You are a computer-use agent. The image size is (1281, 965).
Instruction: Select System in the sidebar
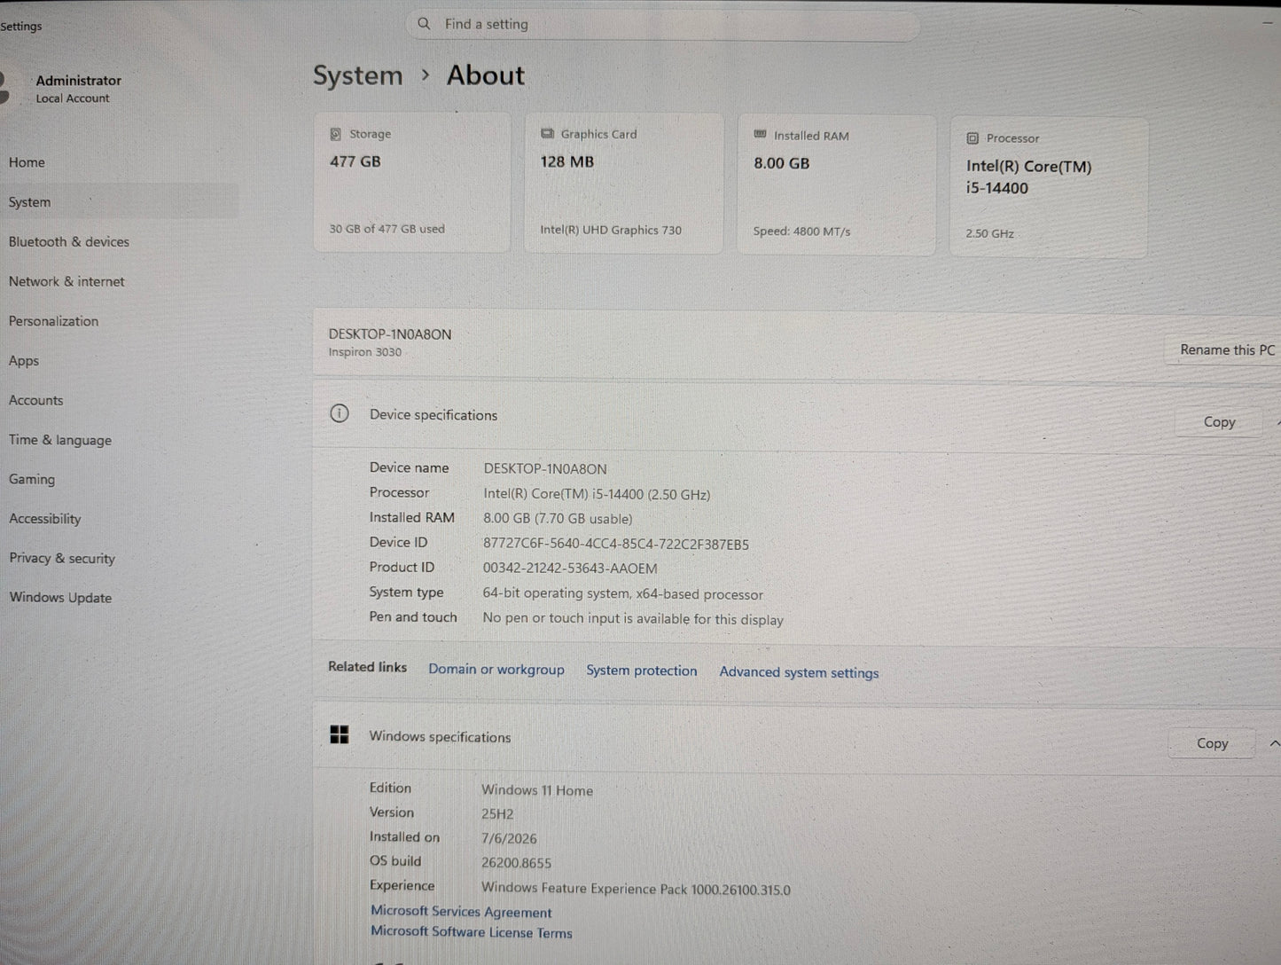[120, 202]
